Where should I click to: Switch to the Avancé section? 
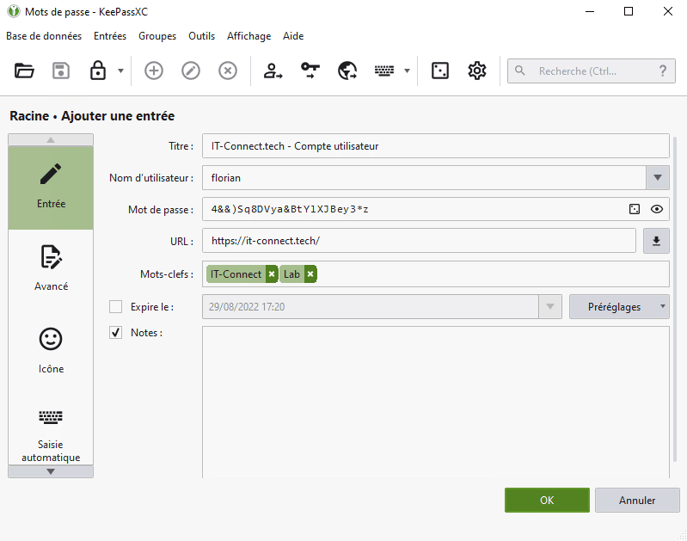click(x=51, y=268)
